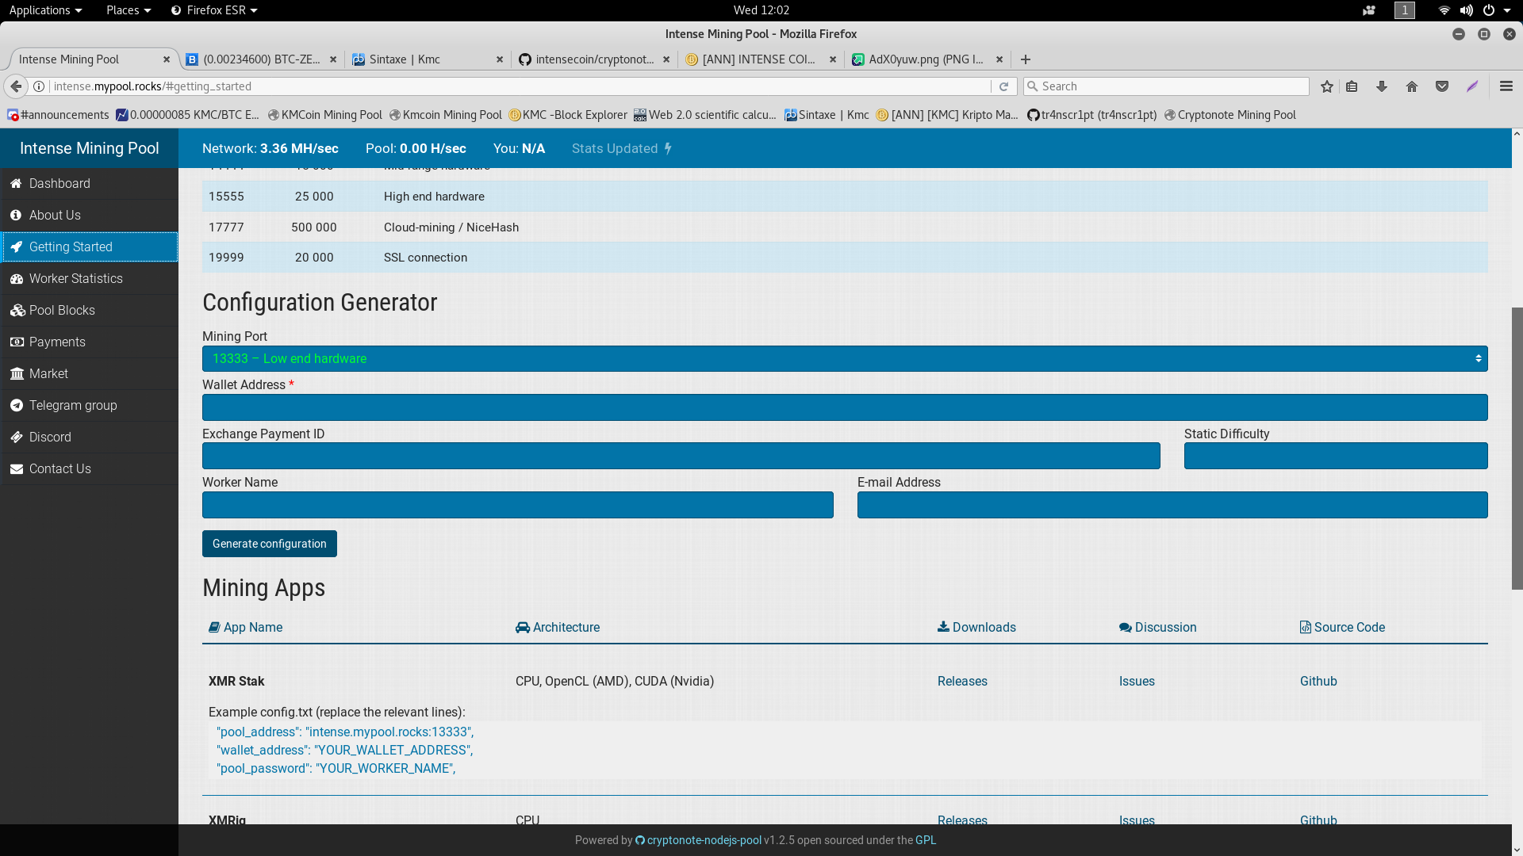The width and height of the screenshot is (1523, 856).
Task: Open a new browser tab
Action: pyautogui.click(x=1026, y=59)
